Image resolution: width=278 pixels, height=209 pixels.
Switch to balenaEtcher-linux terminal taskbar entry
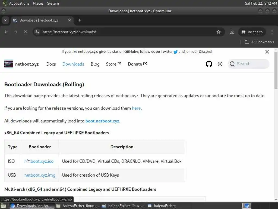[x=124, y=206]
